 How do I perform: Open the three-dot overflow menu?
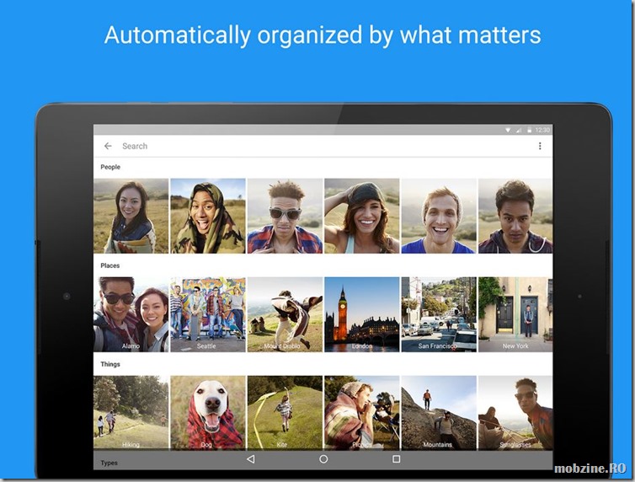540,146
